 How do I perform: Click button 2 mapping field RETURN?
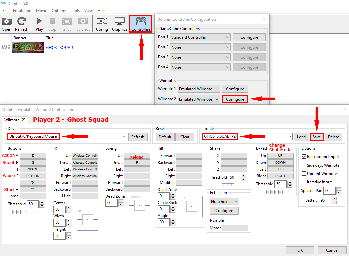point(33,176)
